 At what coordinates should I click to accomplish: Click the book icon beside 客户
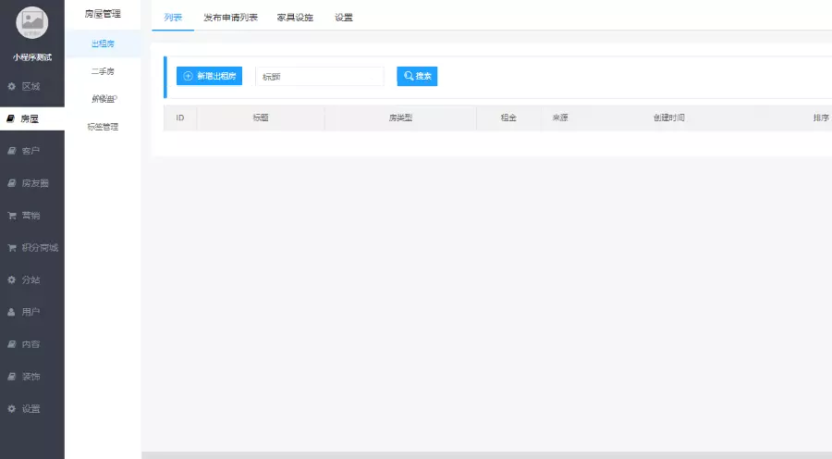tap(11, 151)
